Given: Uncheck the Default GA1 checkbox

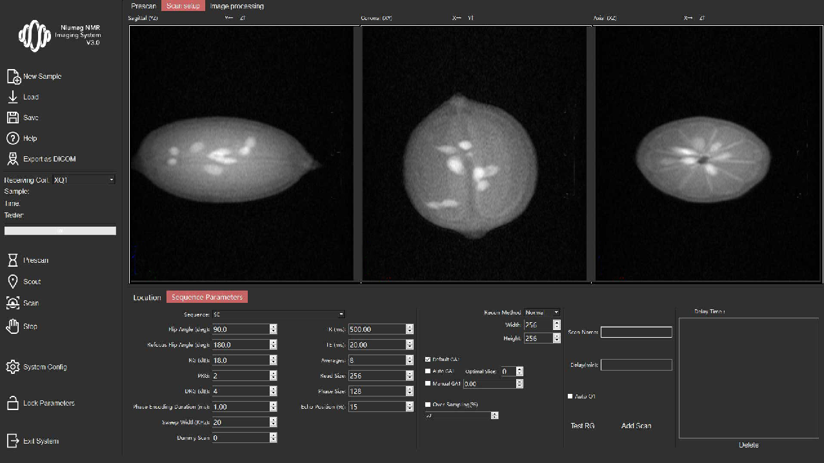Looking at the screenshot, I should tap(428, 359).
